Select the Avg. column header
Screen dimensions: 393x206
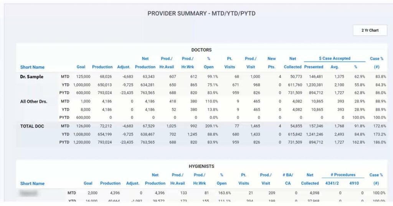click(x=335, y=67)
